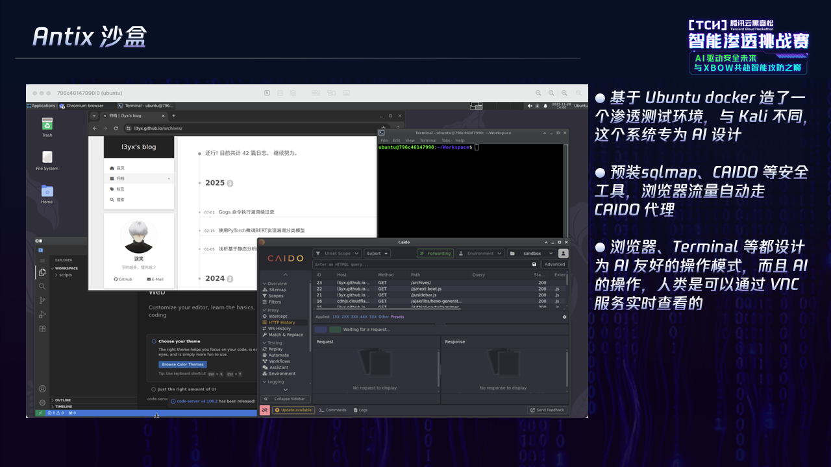Click the Browse Color Themes button

(x=182, y=365)
